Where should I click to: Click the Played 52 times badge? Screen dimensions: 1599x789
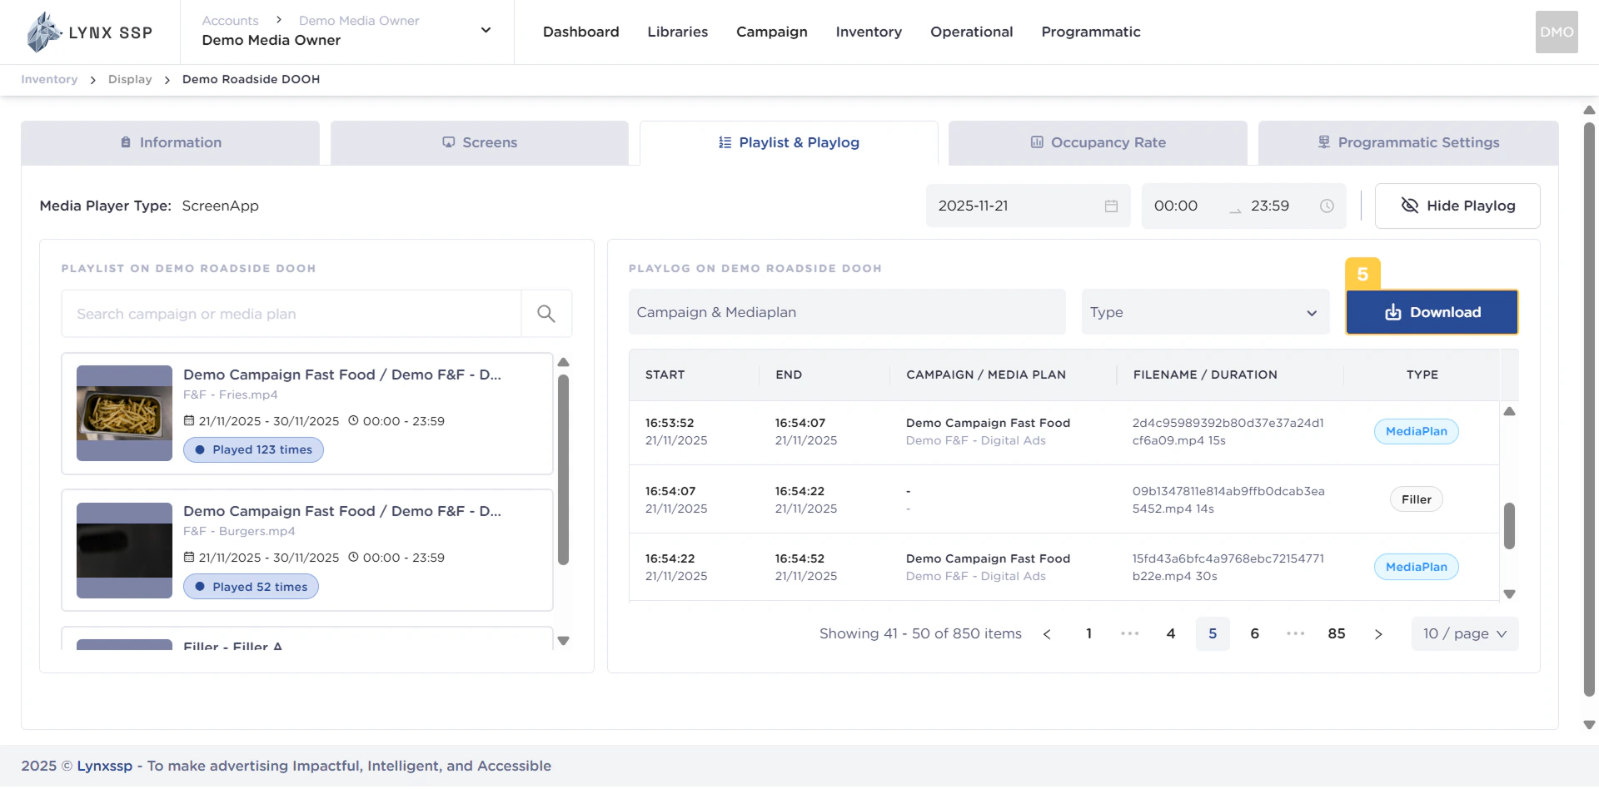[251, 587]
